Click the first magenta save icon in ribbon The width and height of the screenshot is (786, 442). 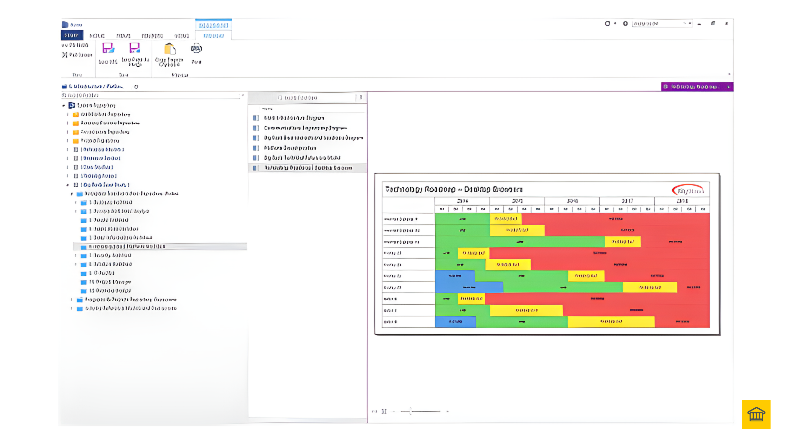108,48
